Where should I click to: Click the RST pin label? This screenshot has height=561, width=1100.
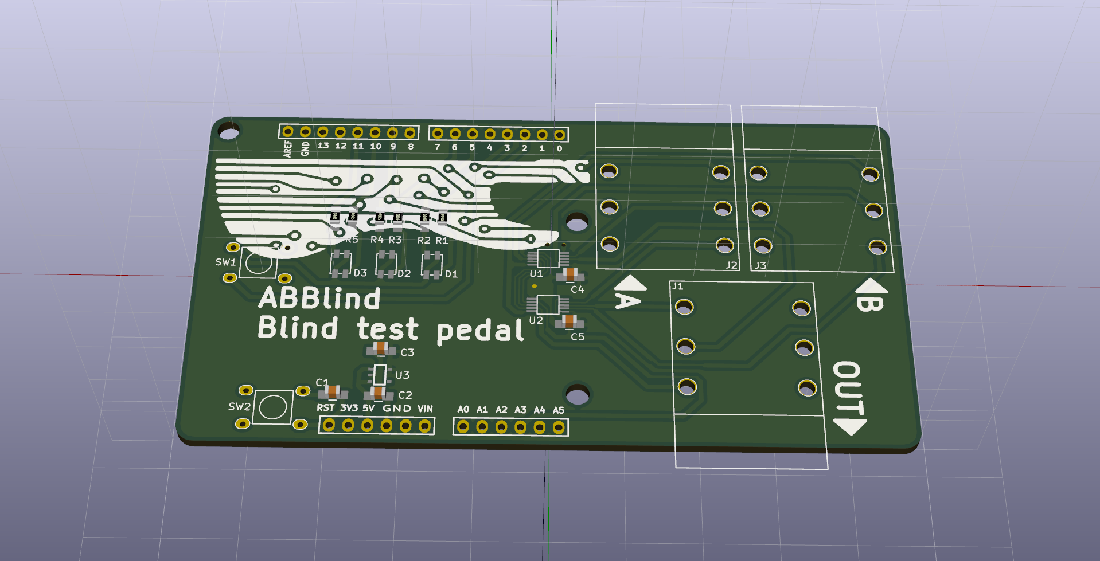pyautogui.click(x=325, y=407)
